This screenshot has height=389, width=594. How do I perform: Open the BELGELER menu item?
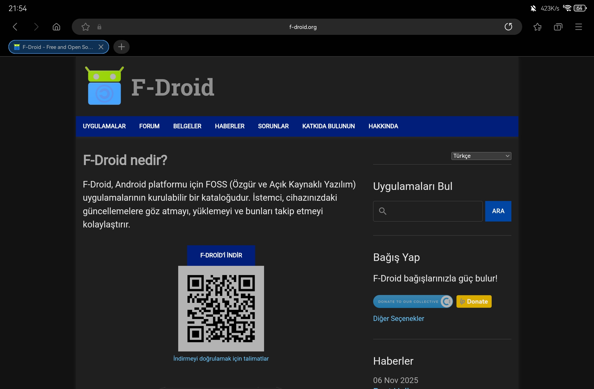coord(187,126)
